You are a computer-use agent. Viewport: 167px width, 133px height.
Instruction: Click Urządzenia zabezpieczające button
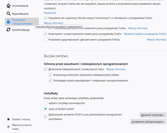pyautogui.click(x=148, y=122)
